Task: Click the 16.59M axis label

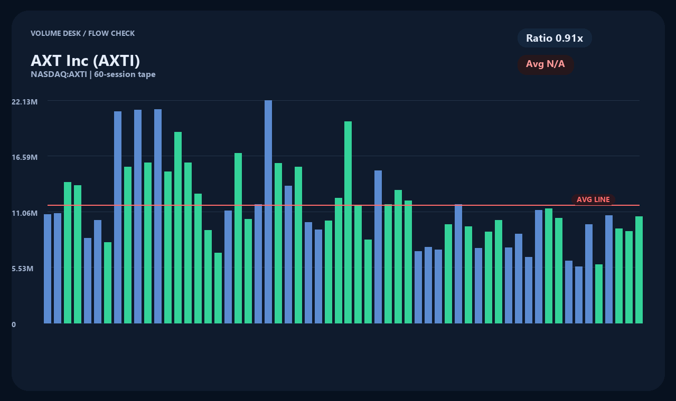Action: 24,157
